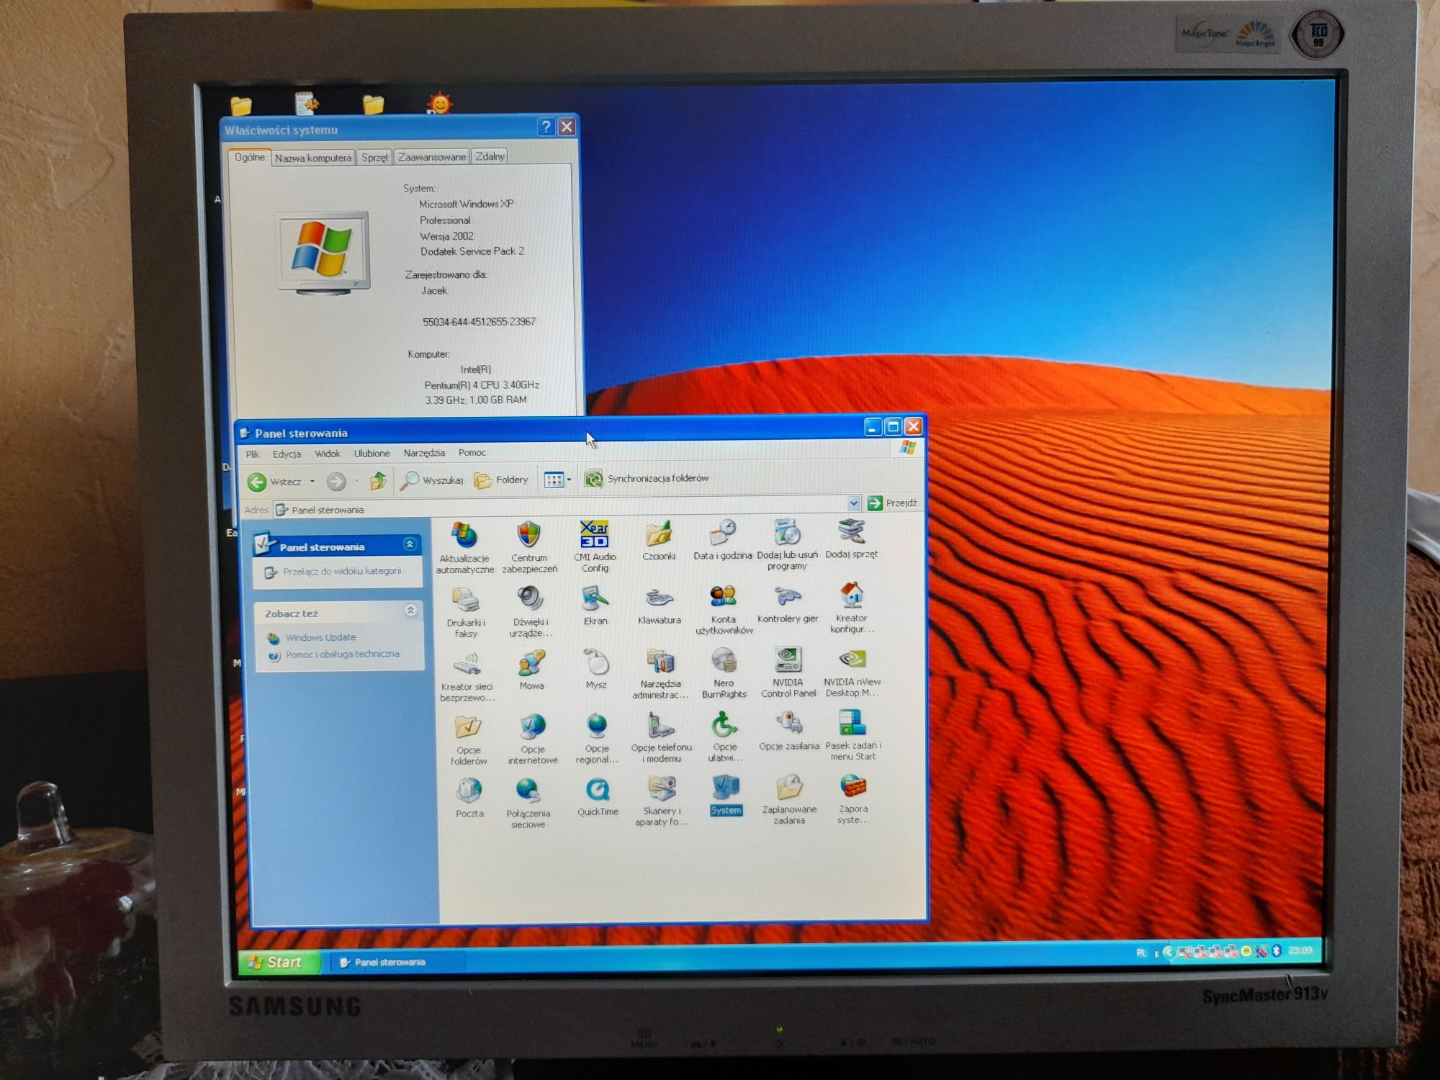1440x1080 pixels.
Task: Expand the address bar dropdown
Action: 854,503
